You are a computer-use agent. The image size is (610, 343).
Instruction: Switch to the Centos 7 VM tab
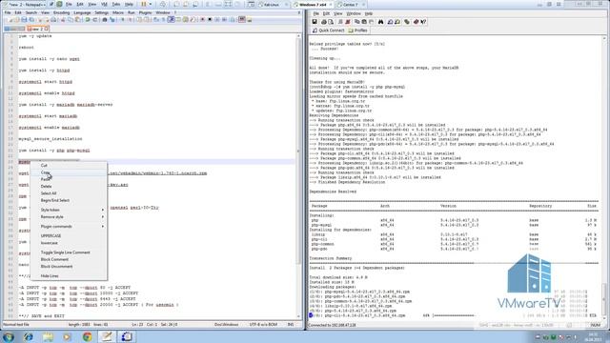[x=350, y=5]
